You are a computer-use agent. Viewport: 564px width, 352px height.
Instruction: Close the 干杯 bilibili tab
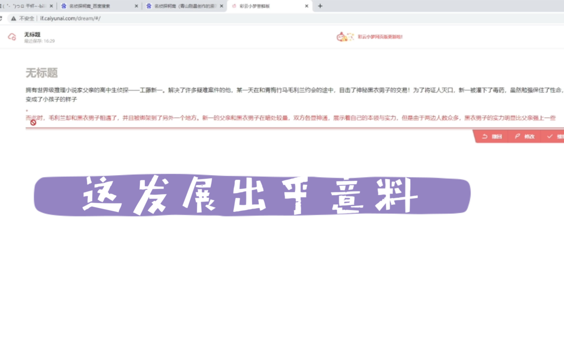click(x=51, y=6)
